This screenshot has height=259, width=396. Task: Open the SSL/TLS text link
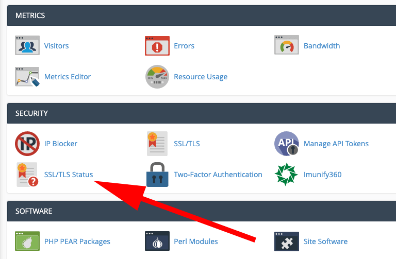tap(187, 144)
